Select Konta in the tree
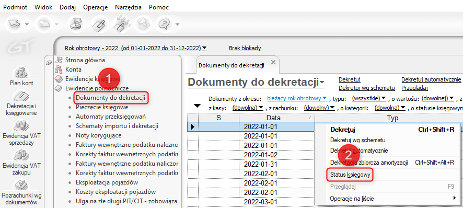 point(73,70)
